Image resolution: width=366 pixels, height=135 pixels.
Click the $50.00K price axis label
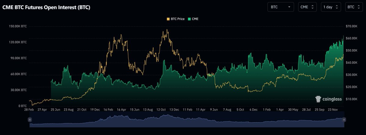352,50
